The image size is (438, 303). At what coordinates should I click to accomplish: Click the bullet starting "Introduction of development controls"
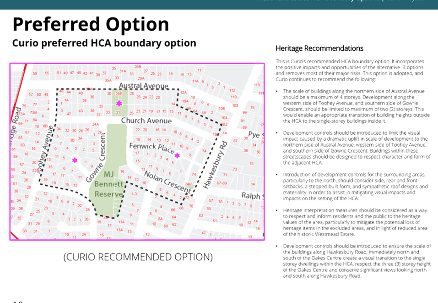[x=355, y=186]
